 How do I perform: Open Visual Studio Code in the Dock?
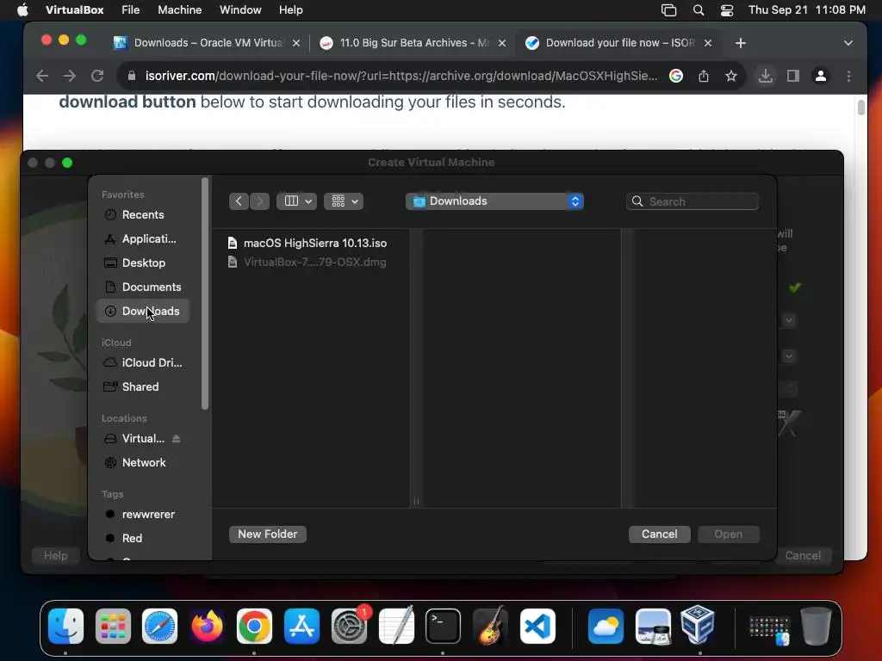(537, 627)
